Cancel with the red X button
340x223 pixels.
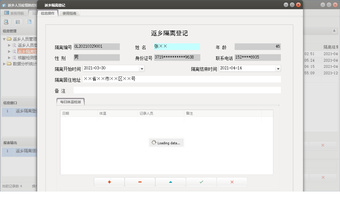point(232,182)
